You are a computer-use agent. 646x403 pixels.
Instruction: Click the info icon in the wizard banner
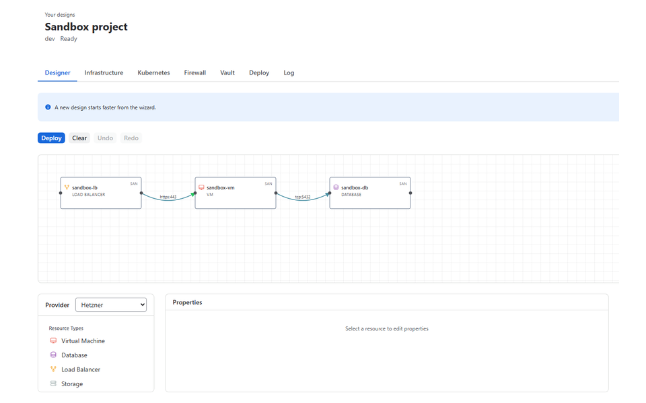click(48, 107)
